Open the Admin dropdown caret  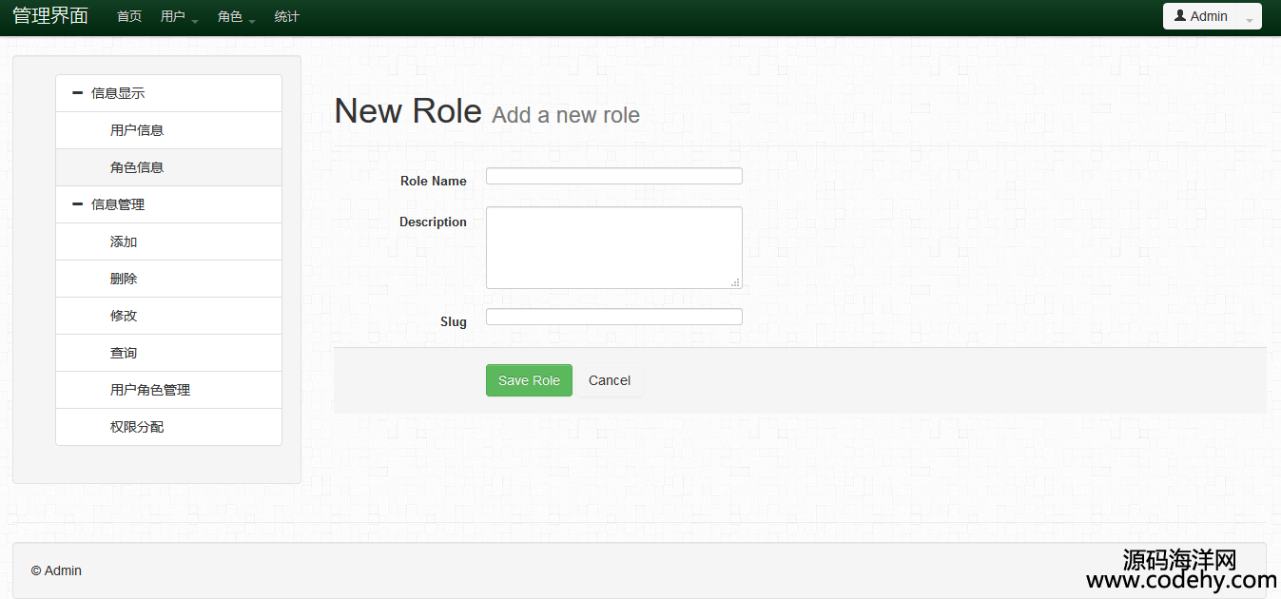(1250, 20)
